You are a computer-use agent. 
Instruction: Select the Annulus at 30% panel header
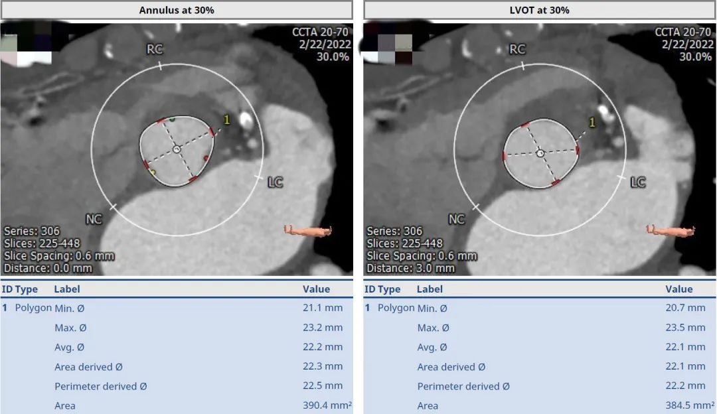click(177, 10)
